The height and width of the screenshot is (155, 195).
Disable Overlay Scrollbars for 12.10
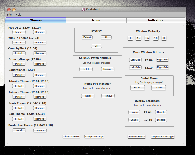(161, 120)
